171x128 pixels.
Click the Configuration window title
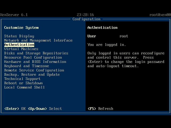(86, 19)
